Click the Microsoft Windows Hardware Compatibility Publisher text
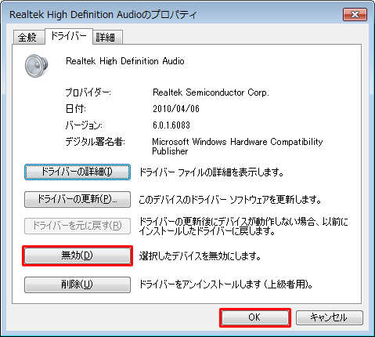The width and height of the screenshot is (375, 337). click(237, 147)
